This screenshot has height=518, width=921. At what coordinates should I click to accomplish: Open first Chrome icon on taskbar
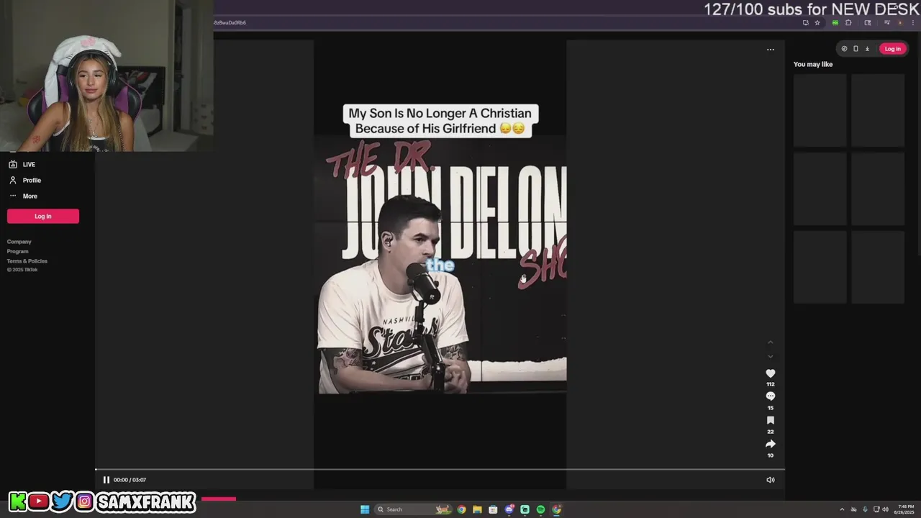click(x=461, y=509)
